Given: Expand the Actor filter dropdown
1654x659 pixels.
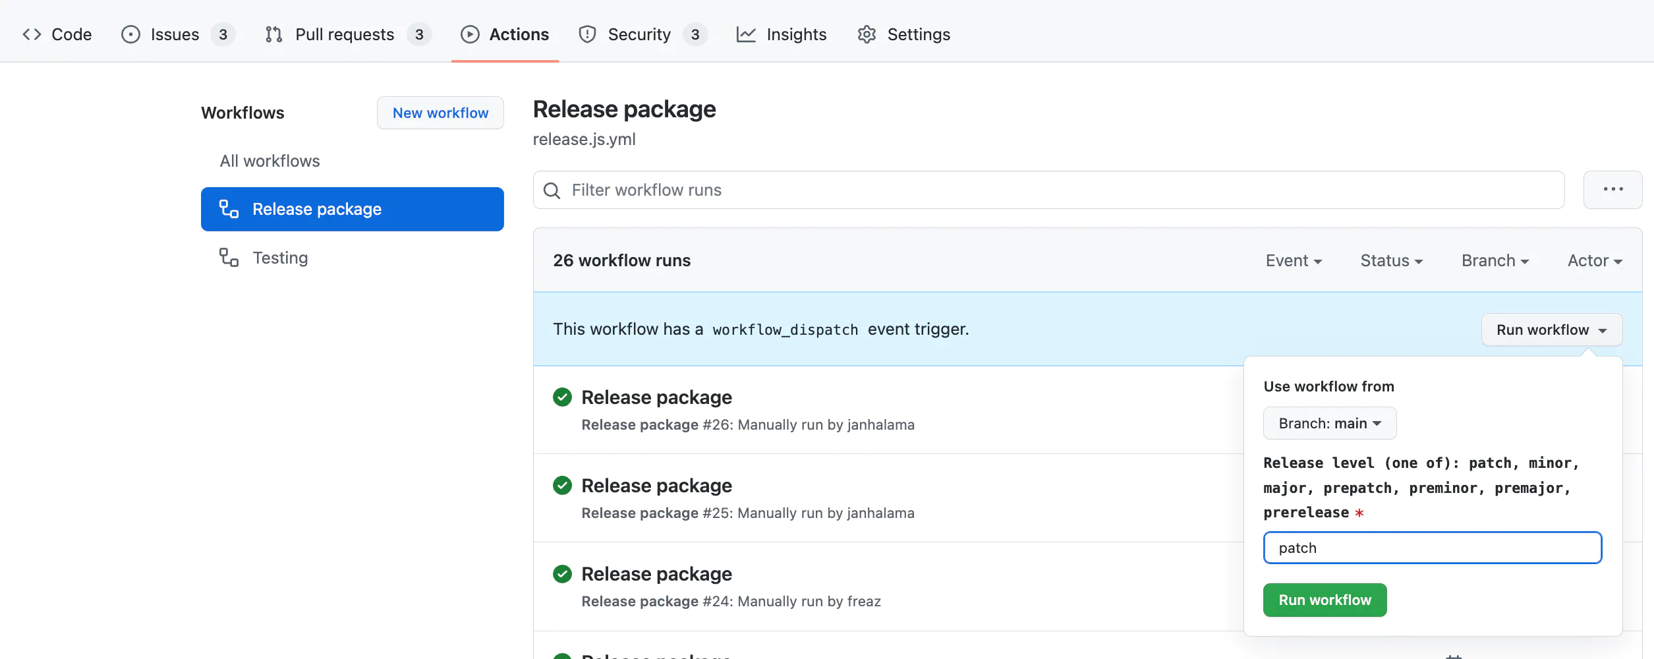Looking at the screenshot, I should pyautogui.click(x=1595, y=260).
